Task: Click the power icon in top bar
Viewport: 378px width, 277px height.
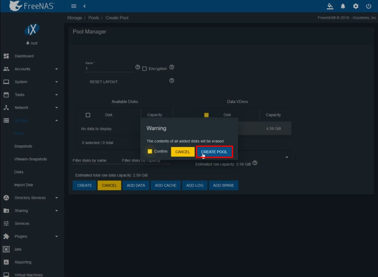Action: (x=368, y=6)
